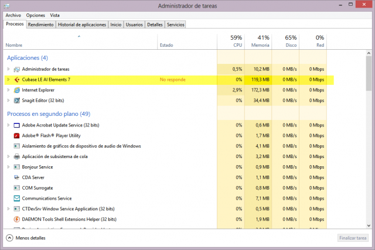
Task: Expand Aplicación de subsistema de cola row
Action: (x=8, y=156)
